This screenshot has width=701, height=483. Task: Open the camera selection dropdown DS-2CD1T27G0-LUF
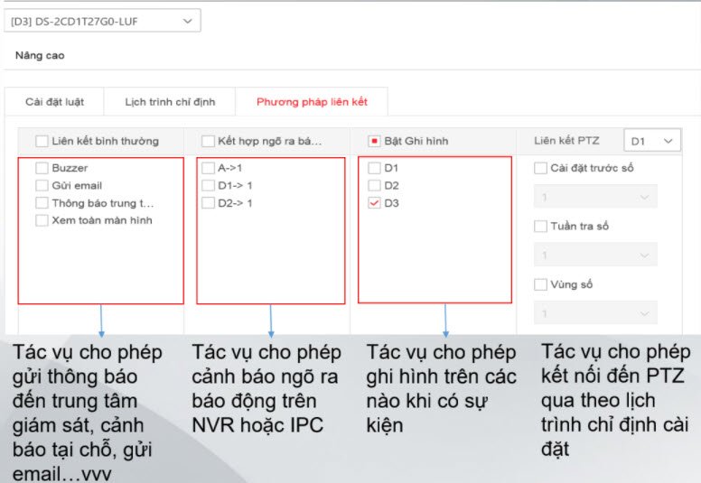pos(102,21)
